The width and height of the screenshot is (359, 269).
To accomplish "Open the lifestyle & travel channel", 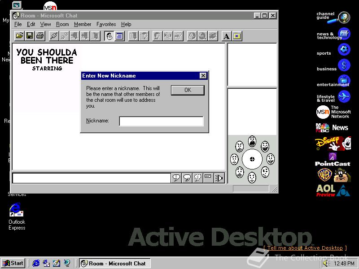I will pos(333,97).
